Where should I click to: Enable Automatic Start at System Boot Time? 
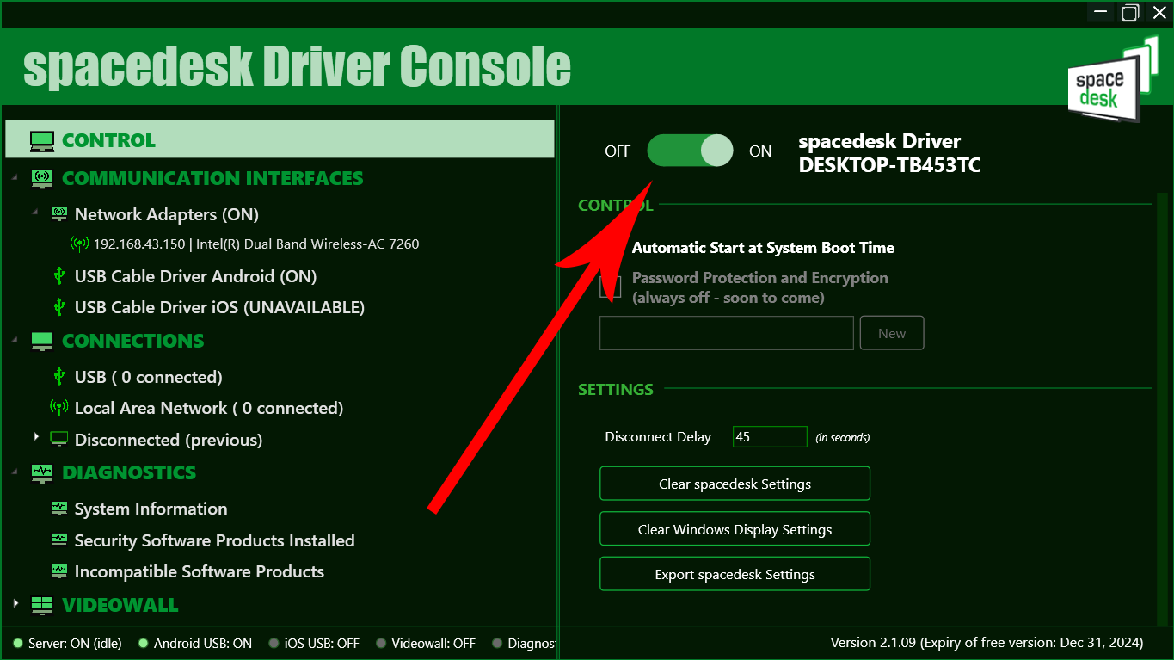click(x=612, y=248)
